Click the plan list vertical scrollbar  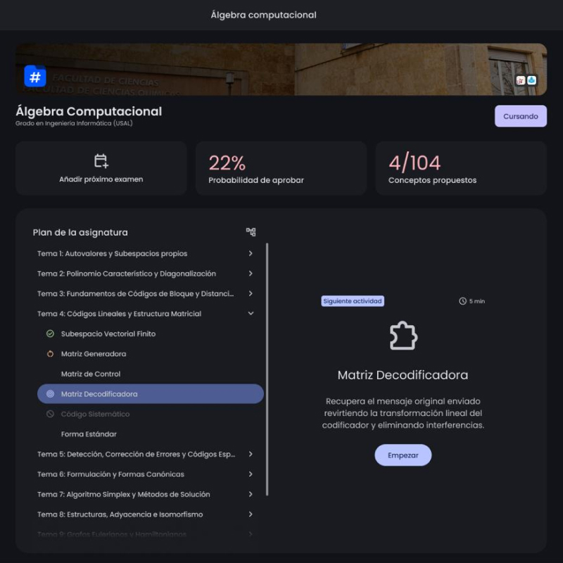pyautogui.click(x=267, y=369)
